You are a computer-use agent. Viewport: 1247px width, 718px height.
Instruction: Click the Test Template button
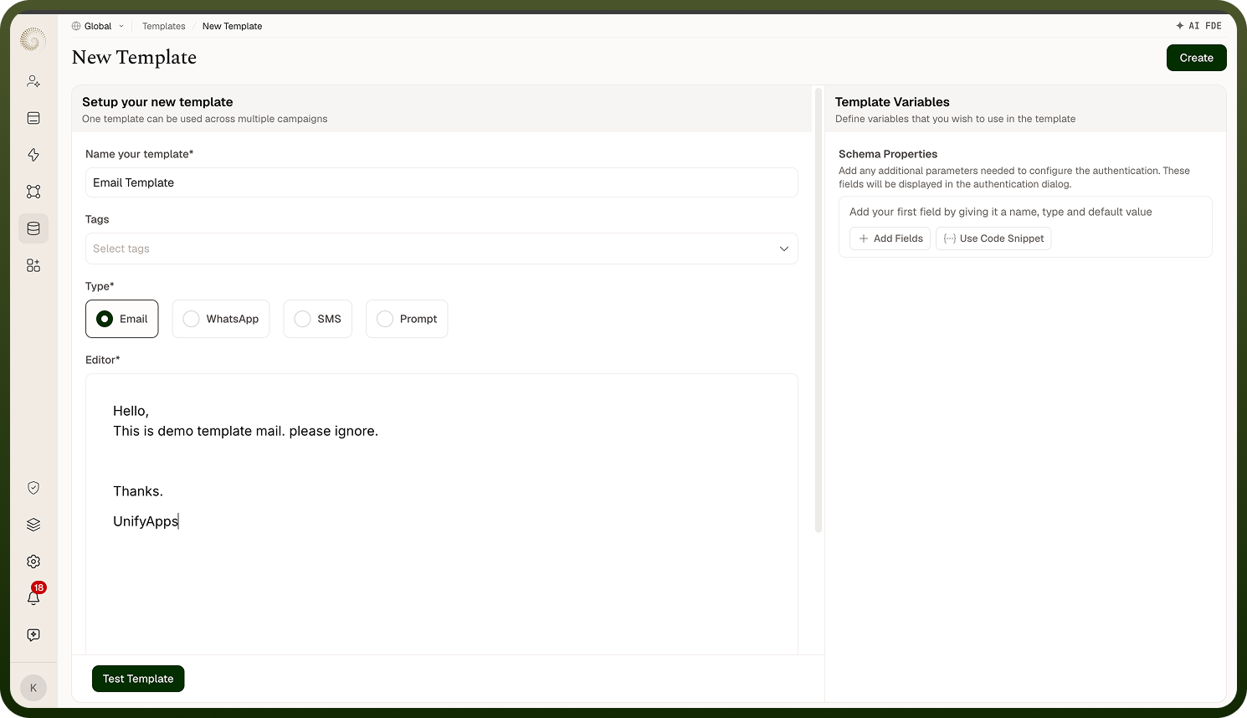138,679
